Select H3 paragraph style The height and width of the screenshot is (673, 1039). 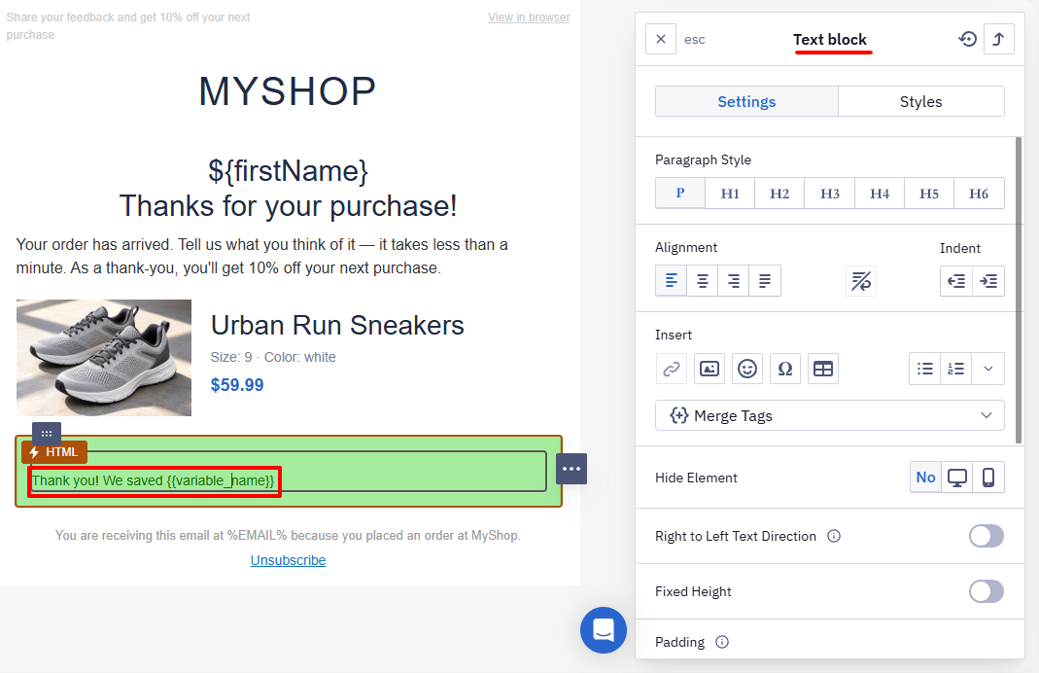tap(830, 193)
